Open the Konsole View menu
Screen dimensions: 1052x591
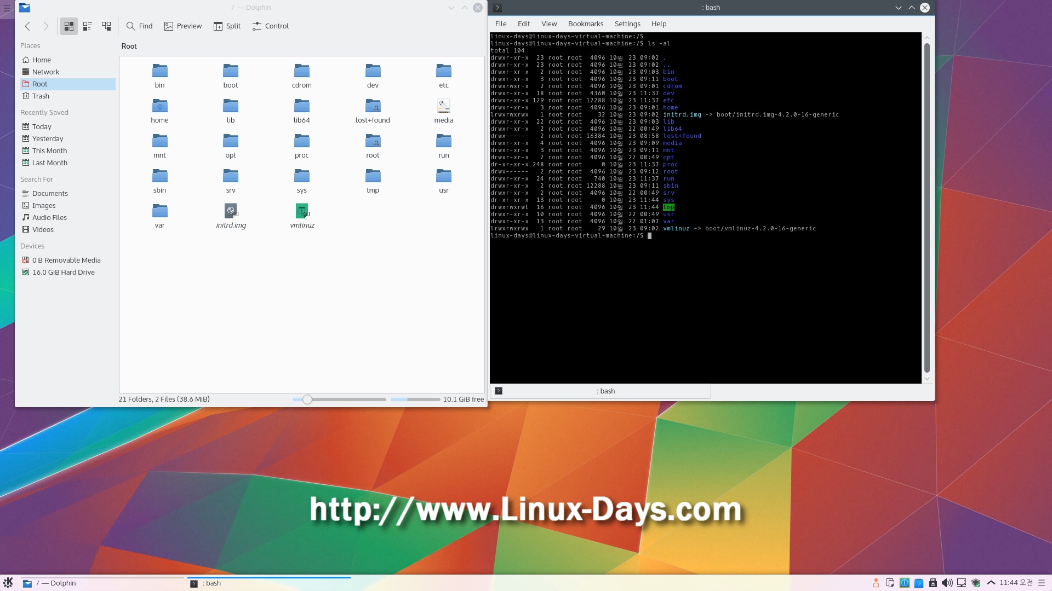(549, 24)
